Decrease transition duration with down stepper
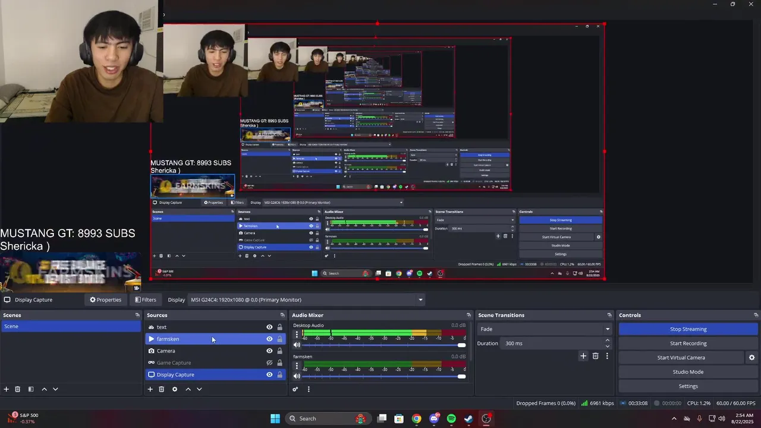This screenshot has width=761, height=428. [x=607, y=346]
